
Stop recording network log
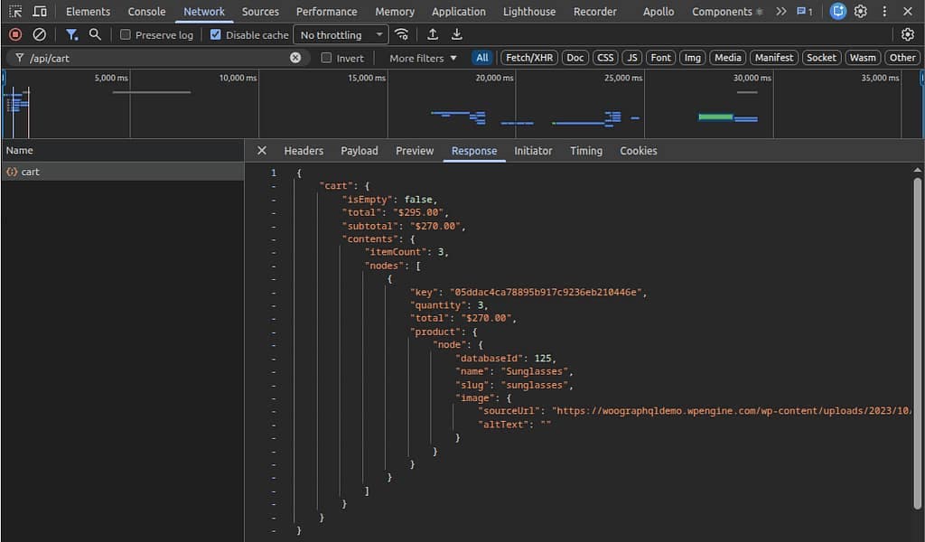click(x=15, y=35)
